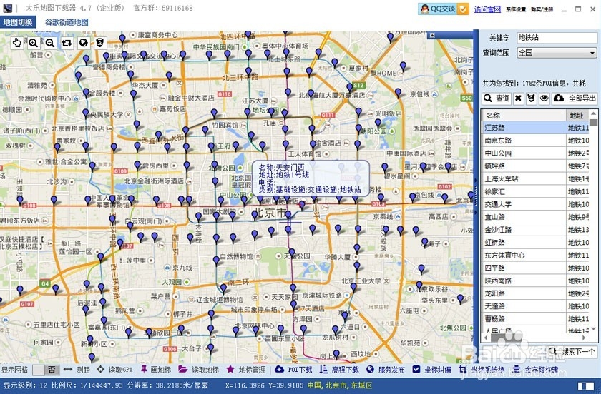Viewport: 601px width, 394px height.
Task: Select the 天潼路 row in results
Action: [535, 306]
